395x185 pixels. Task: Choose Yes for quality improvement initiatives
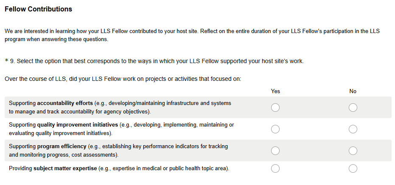(x=275, y=129)
